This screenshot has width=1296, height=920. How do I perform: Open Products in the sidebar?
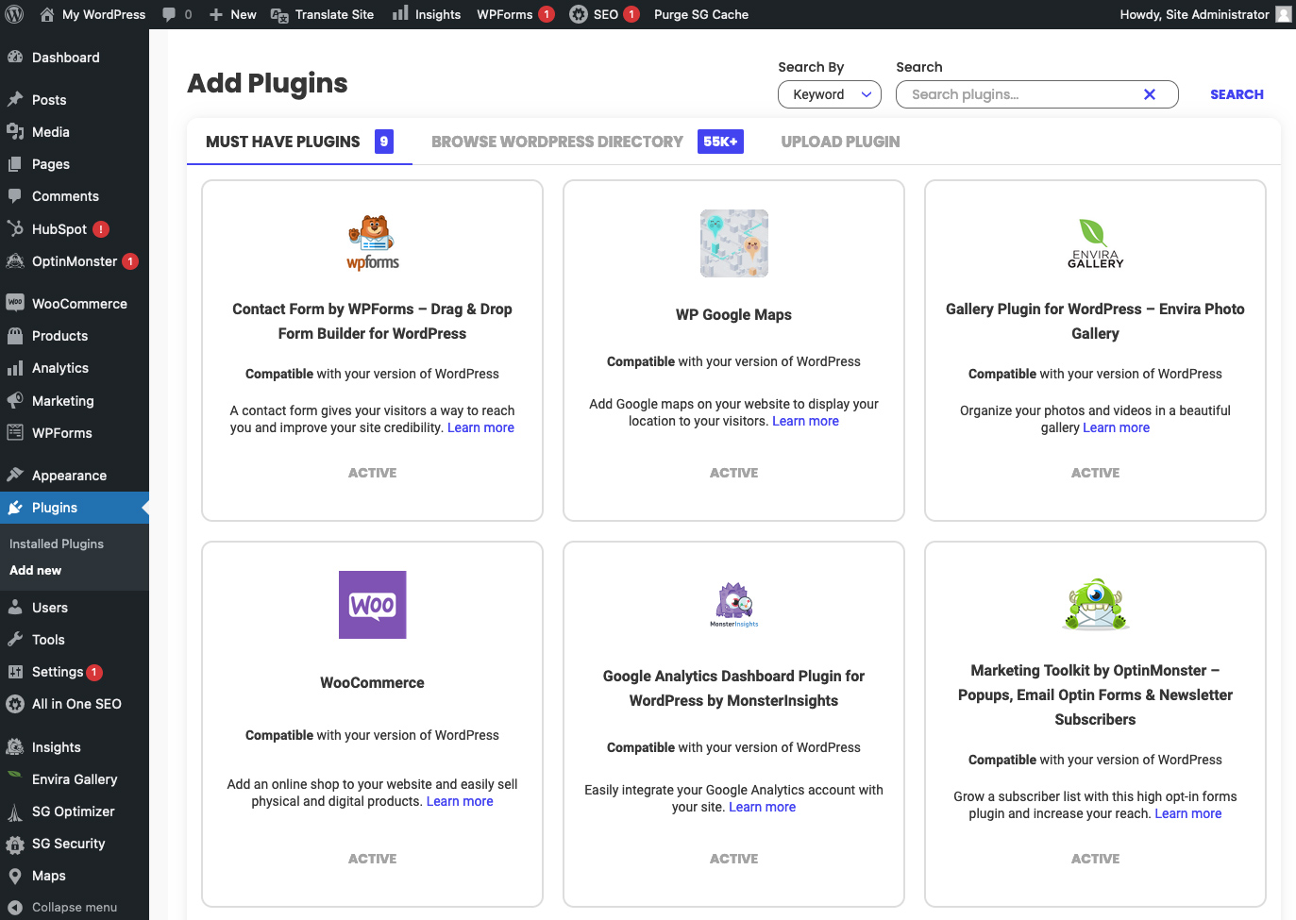[75, 336]
